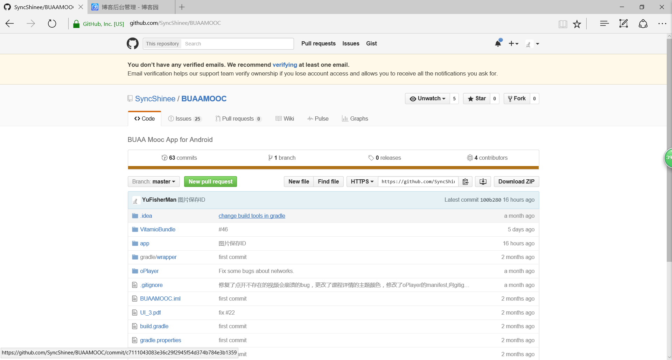Click Gist in top navigation

(371, 44)
